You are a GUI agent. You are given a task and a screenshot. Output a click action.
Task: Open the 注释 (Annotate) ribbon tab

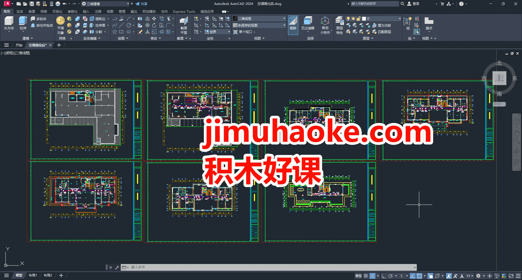(98, 11)
